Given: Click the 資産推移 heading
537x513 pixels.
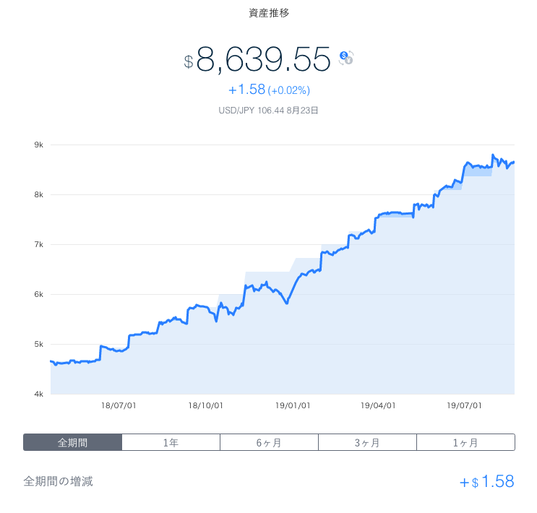Looking at the screenshot, I should point(268,13).
